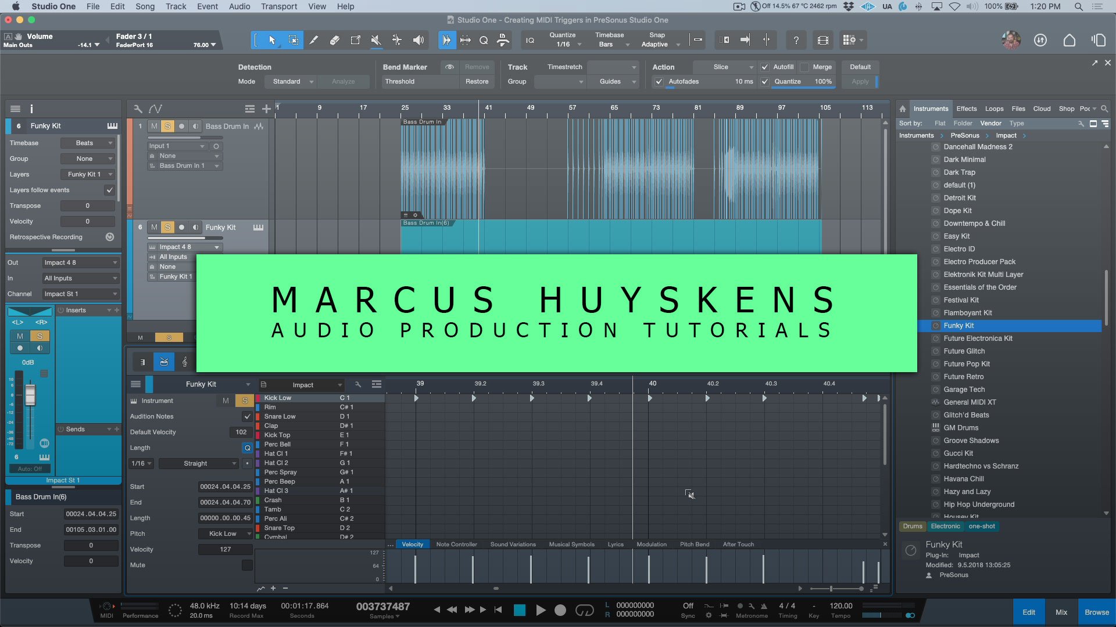Screen dimensions: 1116x627
Task: Open Pitch Kick Low dropdown
Action: coord(226,534)
